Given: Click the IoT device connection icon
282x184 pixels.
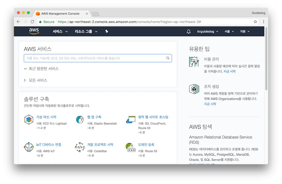Looking at the screenshot, I should pos(29,147).
